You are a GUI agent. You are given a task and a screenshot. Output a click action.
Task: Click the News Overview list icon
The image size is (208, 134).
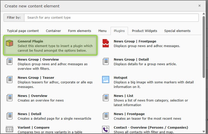click(x=9, y=98)
